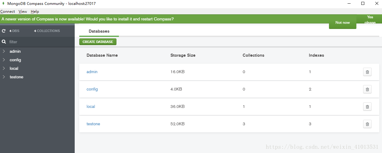Open the View menu
382x153 pixels.
(23, 11)
